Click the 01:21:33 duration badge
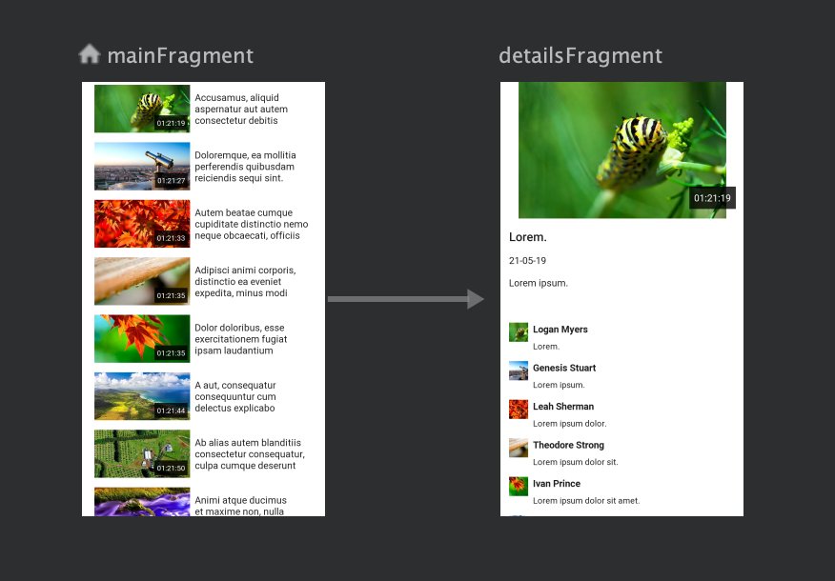835x581 pixels. (x=171, y=238)
